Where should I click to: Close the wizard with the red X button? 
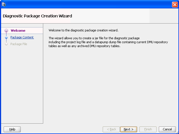click(174, 4)
